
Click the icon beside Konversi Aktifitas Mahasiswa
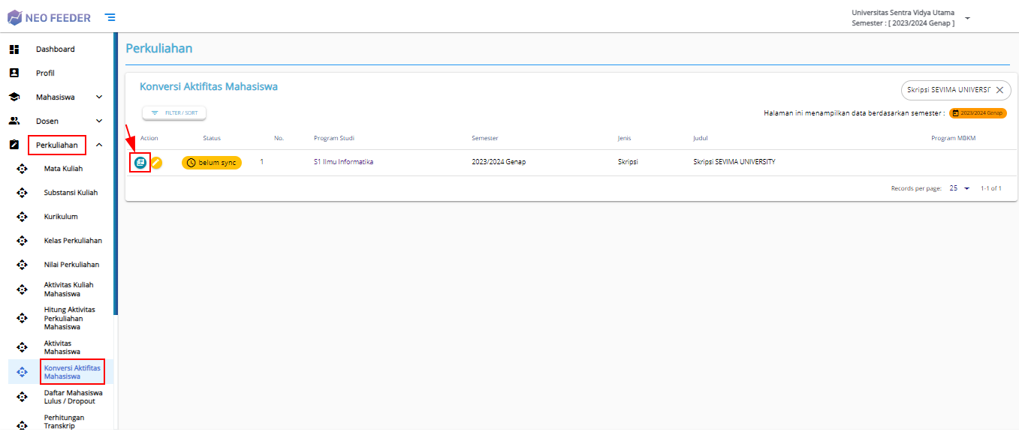[22, 372]
